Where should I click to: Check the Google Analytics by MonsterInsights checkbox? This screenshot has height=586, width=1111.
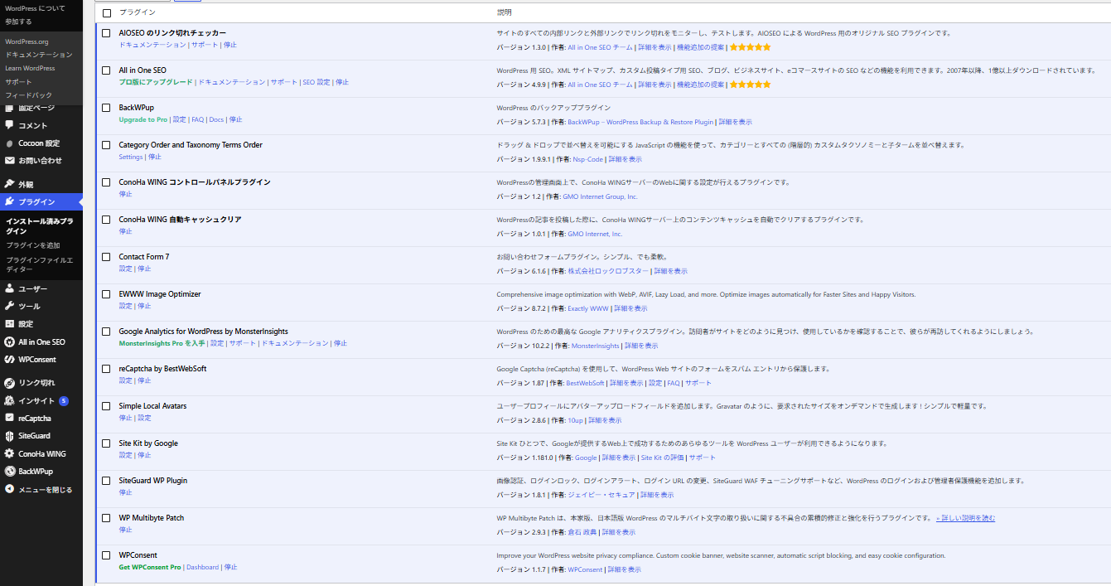pyautogui.click(x=106, y=332)
